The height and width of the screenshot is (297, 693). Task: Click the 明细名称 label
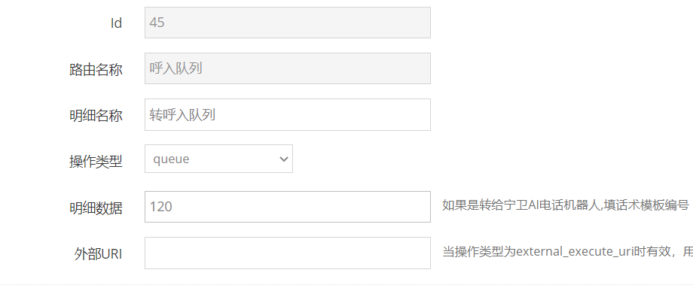click(x=96, y=116)
